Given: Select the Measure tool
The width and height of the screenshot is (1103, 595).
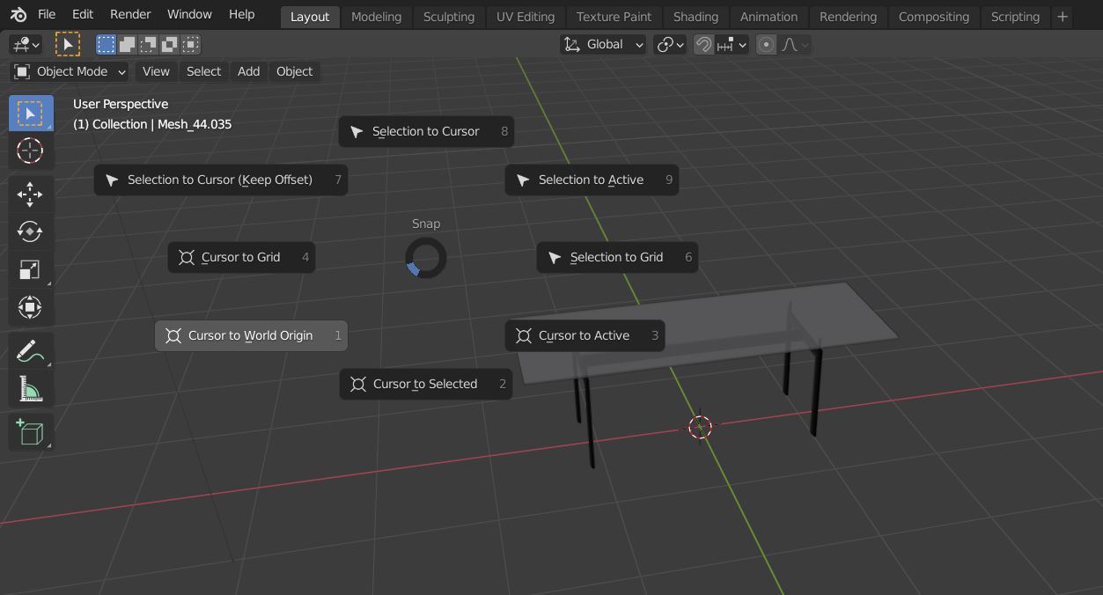Looking at the screenshot, I should click(x=30, y=389).
